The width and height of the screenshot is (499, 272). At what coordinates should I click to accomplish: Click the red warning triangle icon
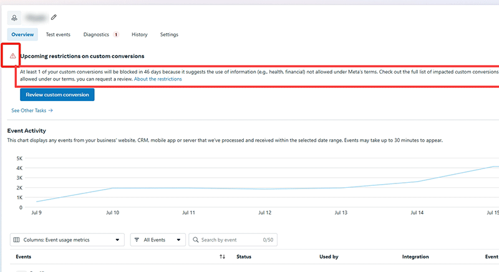(12, 56)
